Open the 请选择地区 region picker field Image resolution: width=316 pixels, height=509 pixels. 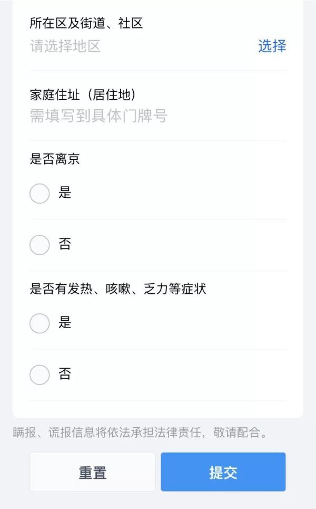[x=65, y=46]
